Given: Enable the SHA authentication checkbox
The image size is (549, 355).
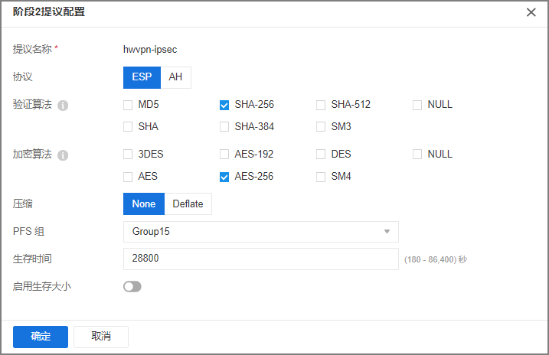Looking at the screenshot, I should tap(128, 126).
